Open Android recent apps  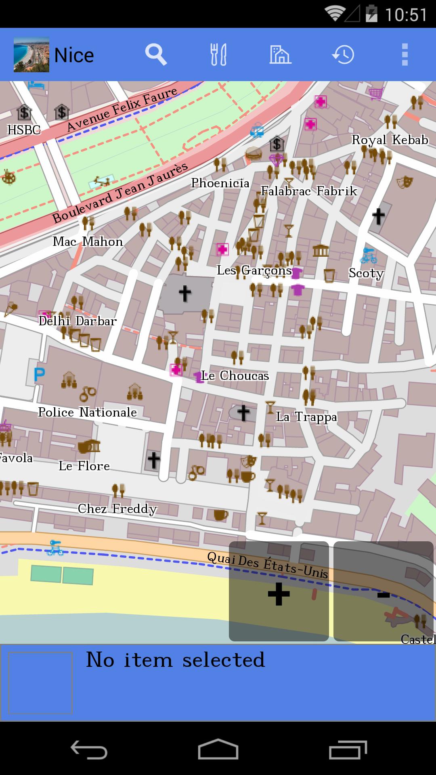pyautogui.click(x=348, y=750)
